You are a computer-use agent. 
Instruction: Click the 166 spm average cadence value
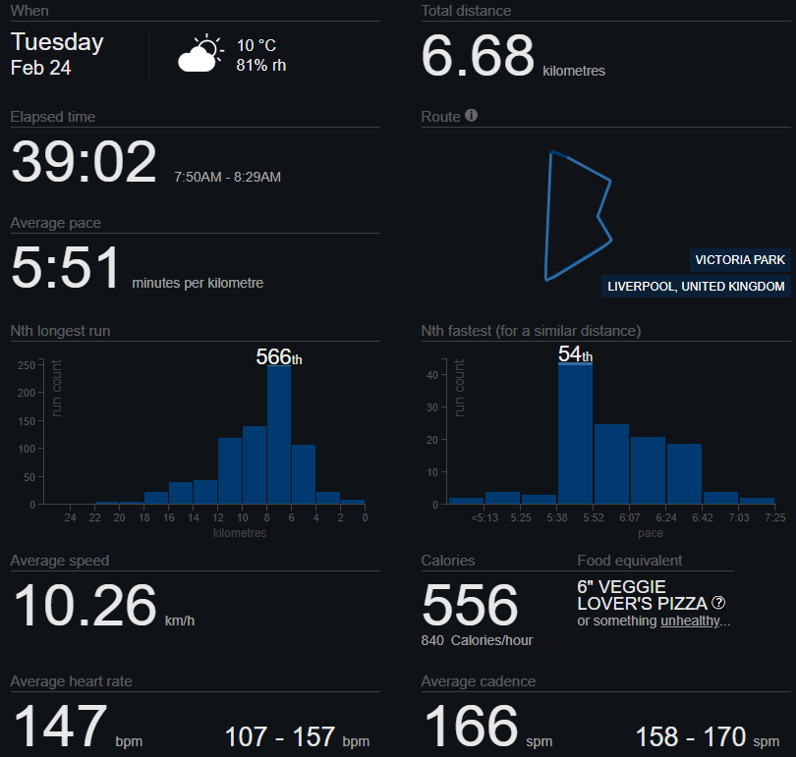click(x=470, y=728)
